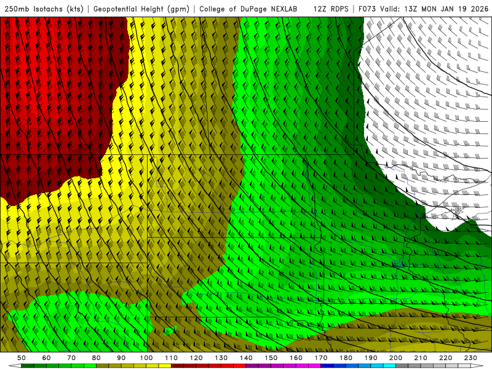Click the 'Geopotential Height (gpm)' header text
492x369 pixels.
141,9
